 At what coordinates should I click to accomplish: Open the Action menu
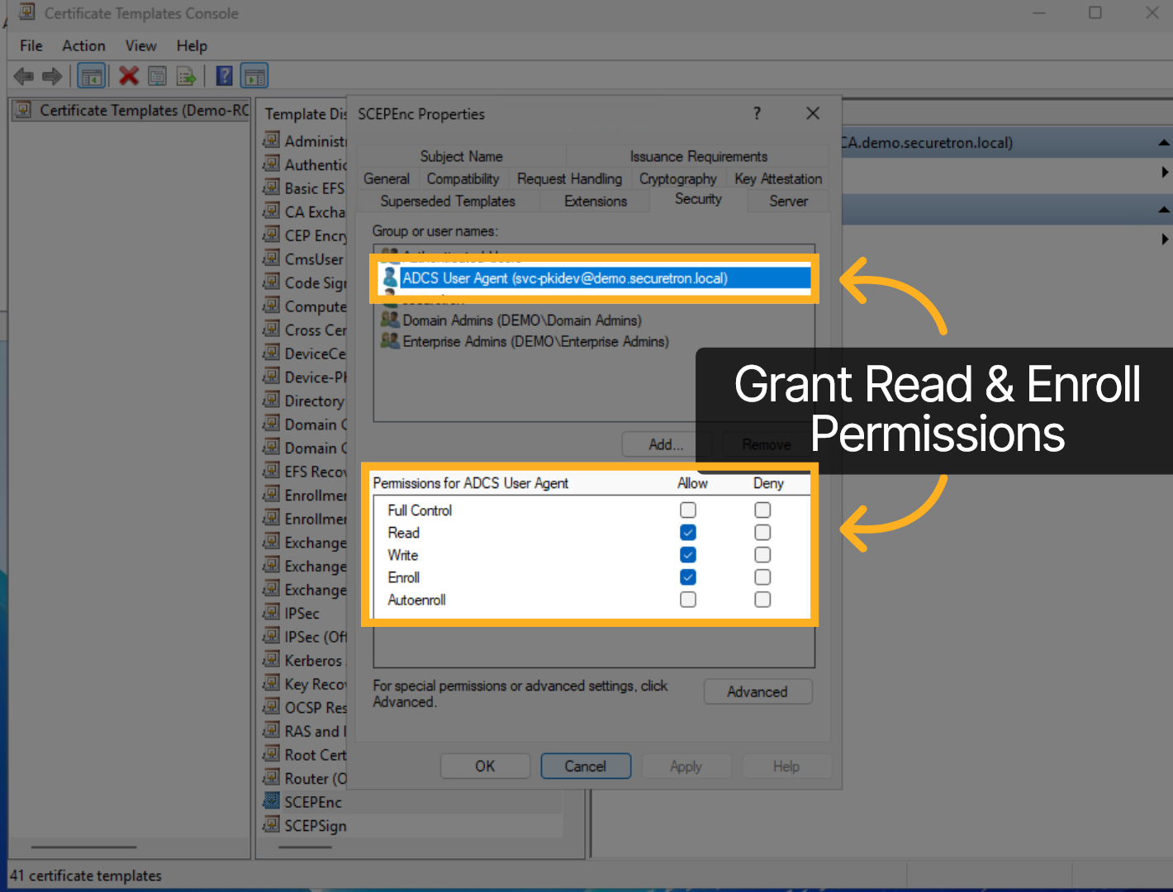(x=83, y=45)
